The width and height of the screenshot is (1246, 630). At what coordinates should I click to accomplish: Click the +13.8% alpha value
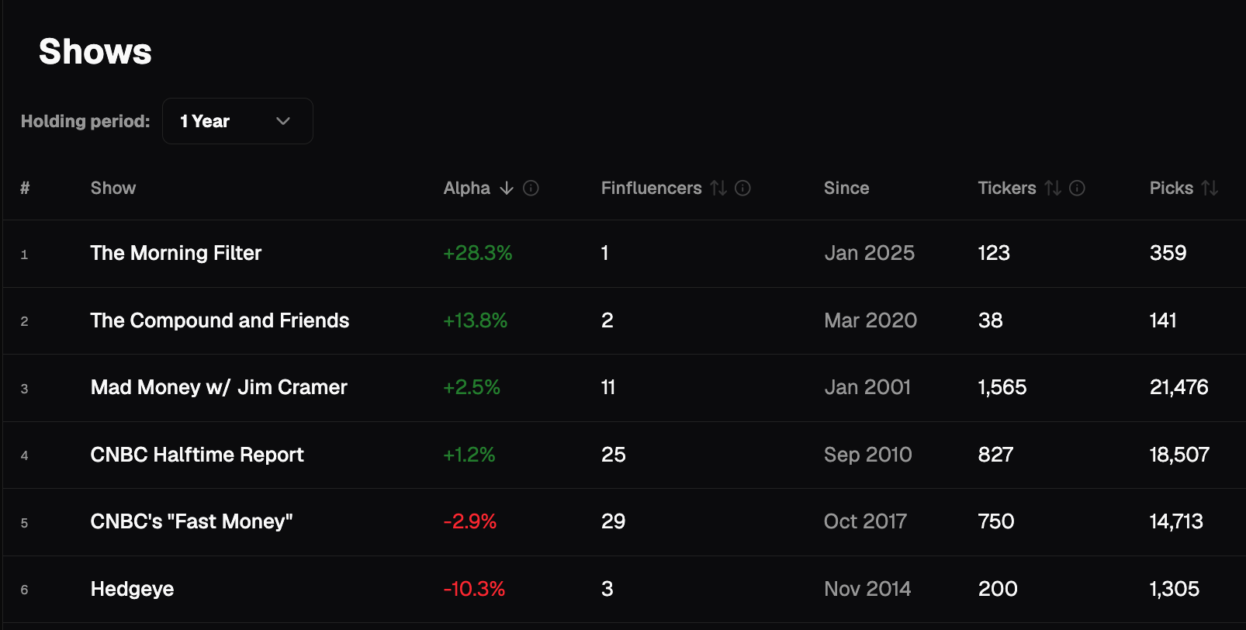click(475, 320)
